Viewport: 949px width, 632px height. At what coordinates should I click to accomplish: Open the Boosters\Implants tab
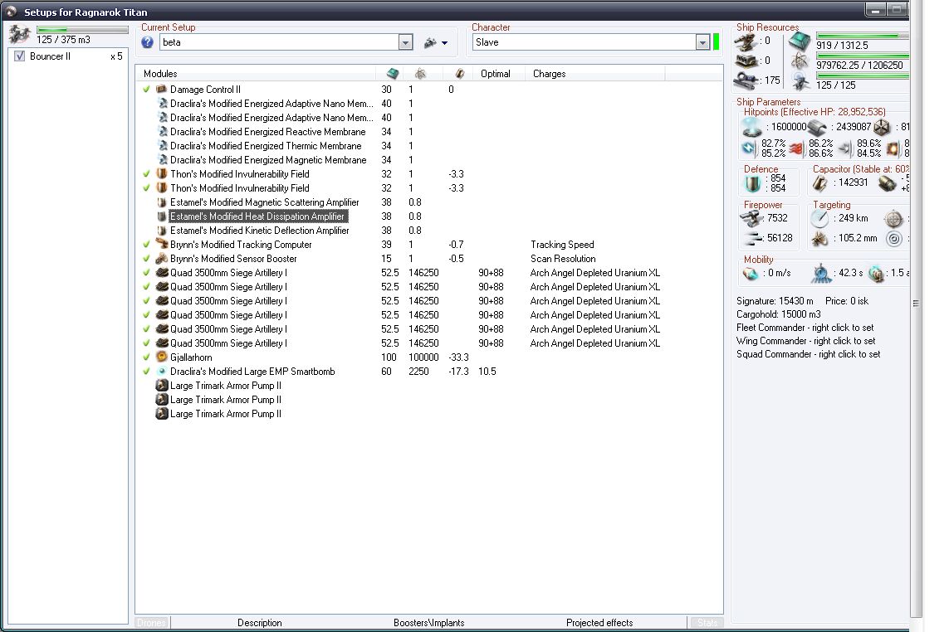tap(429, 623)
